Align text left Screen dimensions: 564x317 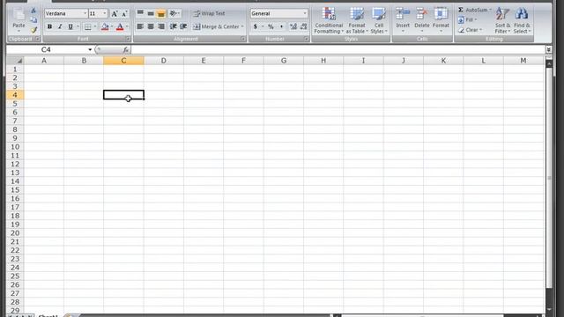[140, 26]
